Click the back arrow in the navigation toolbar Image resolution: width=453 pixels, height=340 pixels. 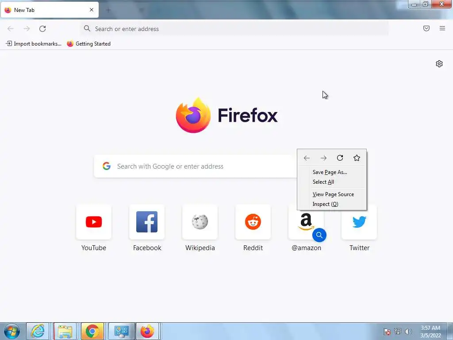(x=11, y=29)
